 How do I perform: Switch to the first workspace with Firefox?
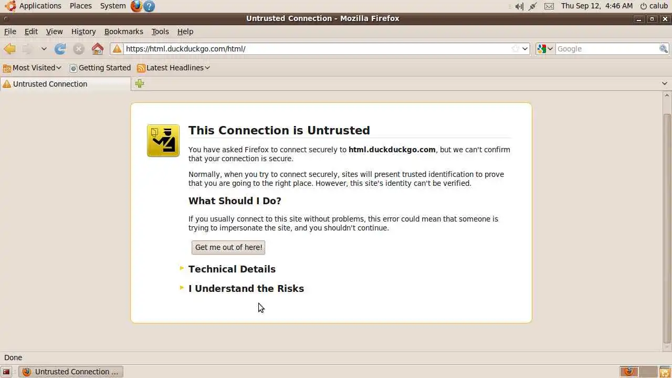coord(628,372)
